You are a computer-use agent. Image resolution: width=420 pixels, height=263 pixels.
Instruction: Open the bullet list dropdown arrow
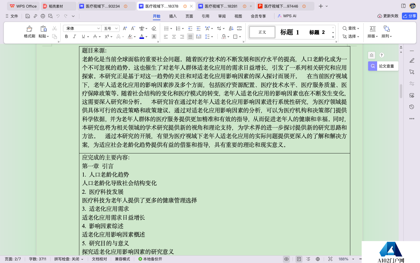171,28
